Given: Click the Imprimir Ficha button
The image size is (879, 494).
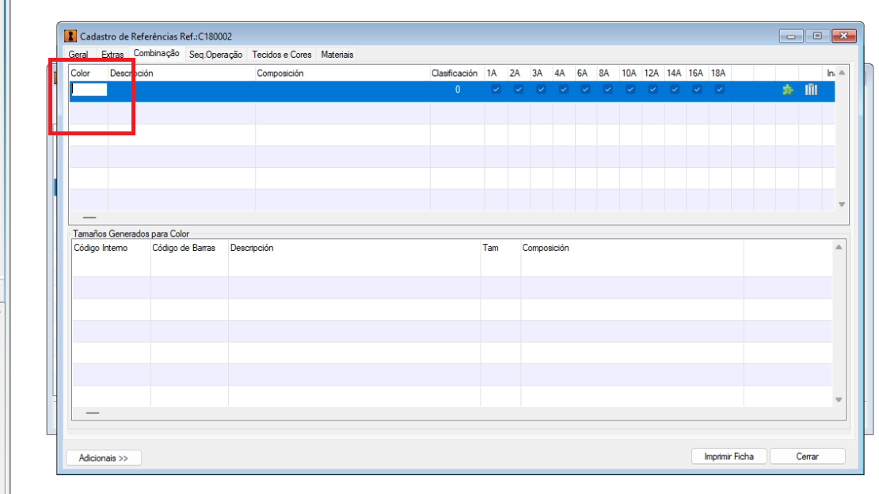Looking at the screenshot, I should pos(729,457).
